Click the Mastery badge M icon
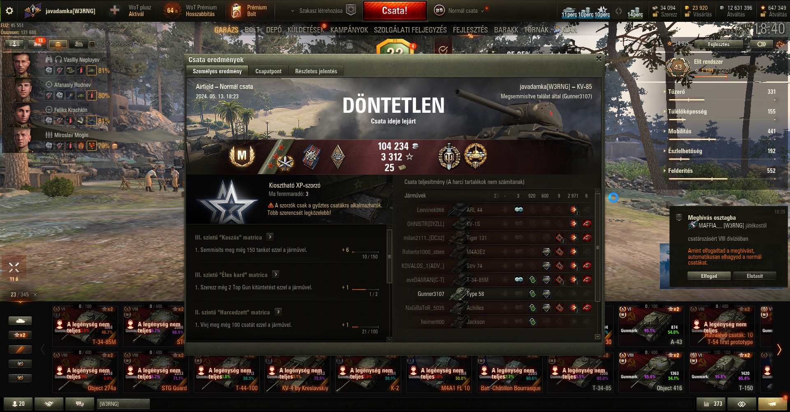 [x=242, y=156]
